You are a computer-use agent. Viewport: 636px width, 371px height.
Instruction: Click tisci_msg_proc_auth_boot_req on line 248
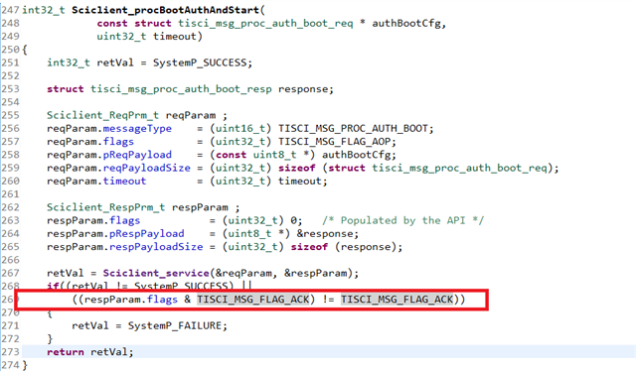pos(265,24)
